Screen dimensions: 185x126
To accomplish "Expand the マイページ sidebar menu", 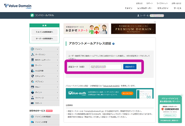I will (x=44, y=98).
